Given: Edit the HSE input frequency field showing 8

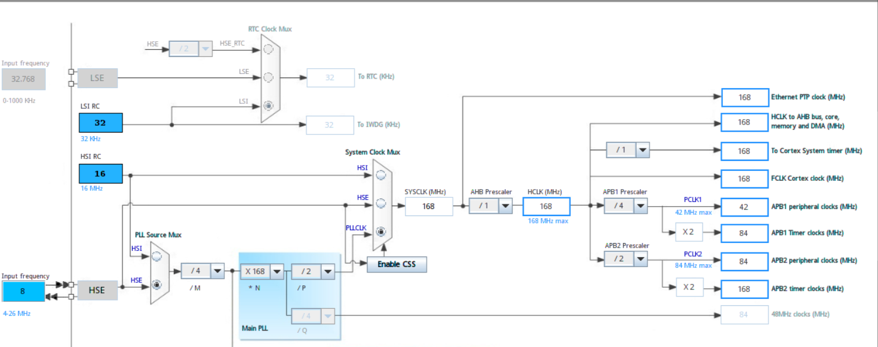Looking at the screenshot, I should (23, 291).
